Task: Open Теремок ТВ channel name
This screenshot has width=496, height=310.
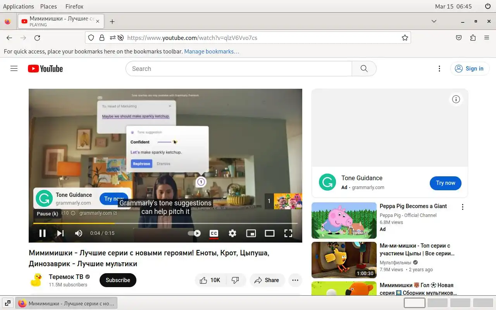Action: (66, 277)
